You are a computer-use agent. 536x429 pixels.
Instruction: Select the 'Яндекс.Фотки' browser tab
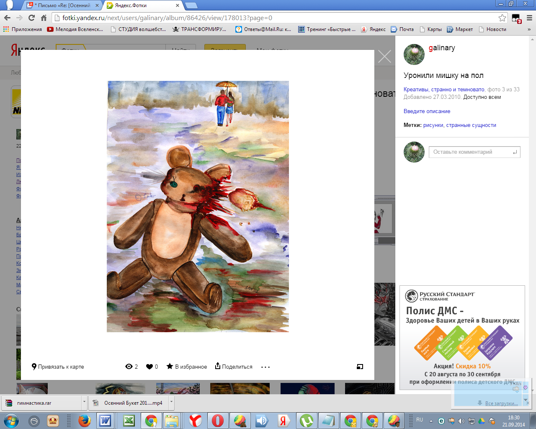click(x=143, y=5)
